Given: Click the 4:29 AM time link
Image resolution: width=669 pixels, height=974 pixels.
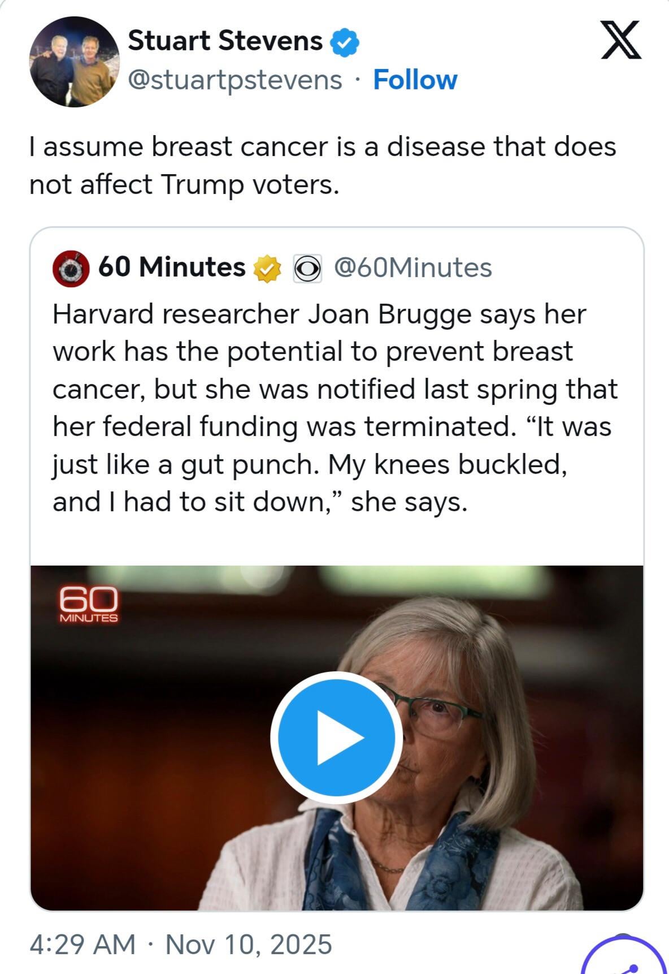Looking at the screenshot, I should [82, 944].
